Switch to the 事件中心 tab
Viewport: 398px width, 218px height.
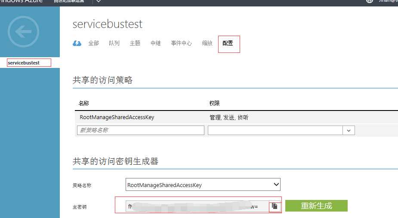[x=181, y=43]
